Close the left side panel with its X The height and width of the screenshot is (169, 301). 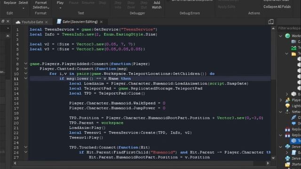point(8,21)
